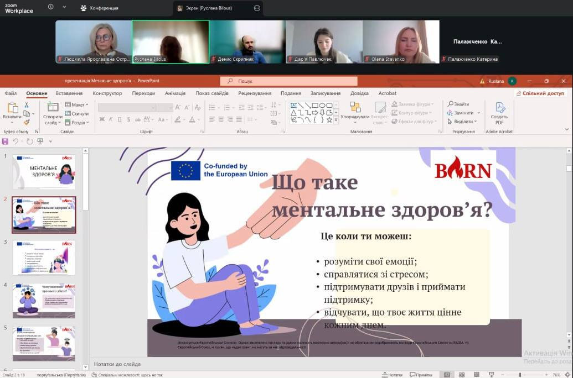Expand the shapes gallery More arrow

click(336, 120)
